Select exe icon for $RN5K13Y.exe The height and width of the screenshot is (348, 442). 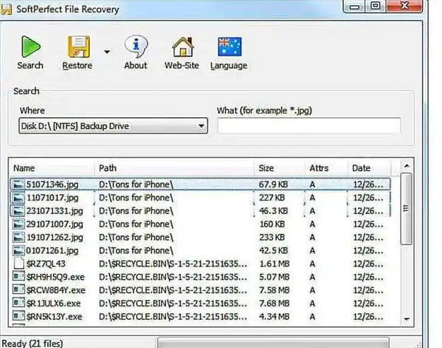pos(18,316)
